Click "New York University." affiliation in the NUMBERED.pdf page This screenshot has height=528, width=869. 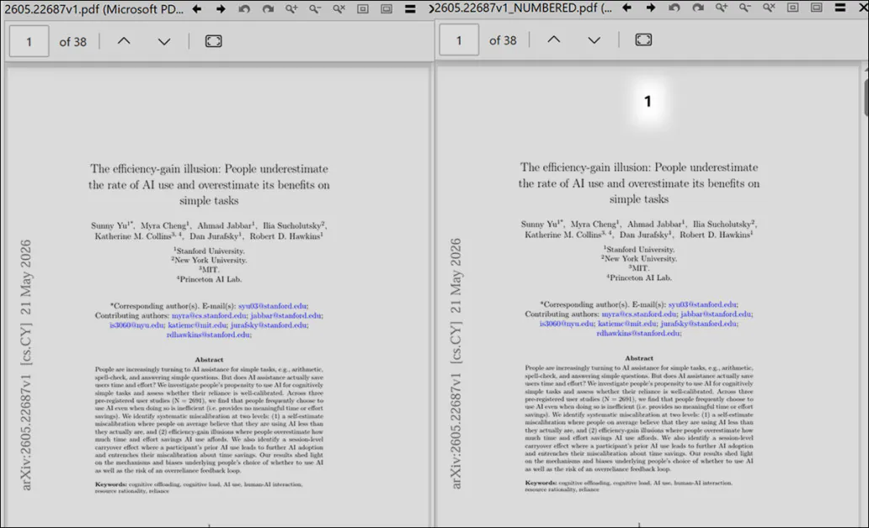pyautogui.click(x=639, y=258)
